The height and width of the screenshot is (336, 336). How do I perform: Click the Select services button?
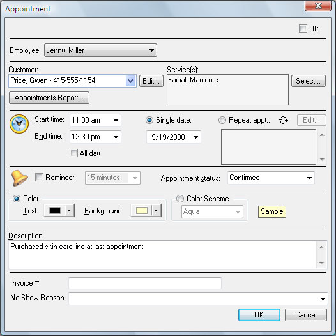tap(309, 81)
